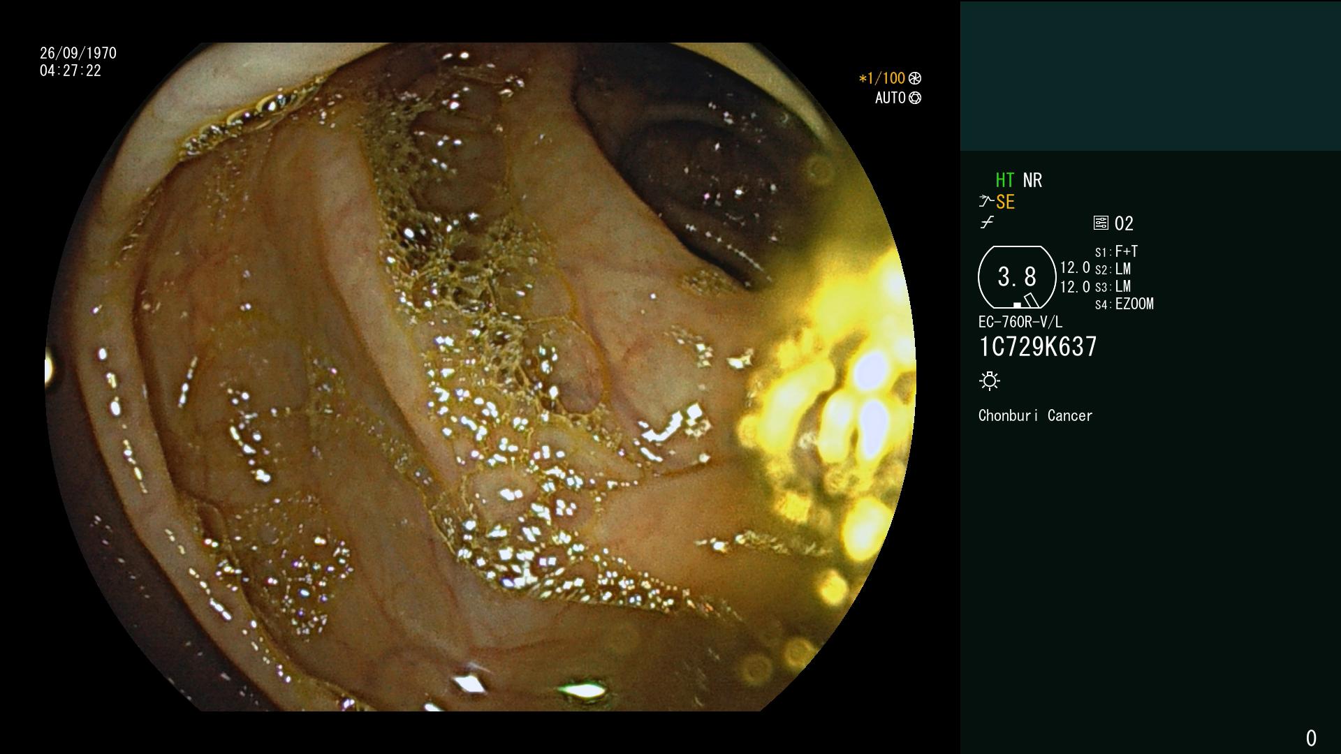Image resolution: width=1341 pixels, height=754 pixels.
Task: Click the shutter speed 1/100 indicator
Action: pyautogui.click(x=881, y=78)
